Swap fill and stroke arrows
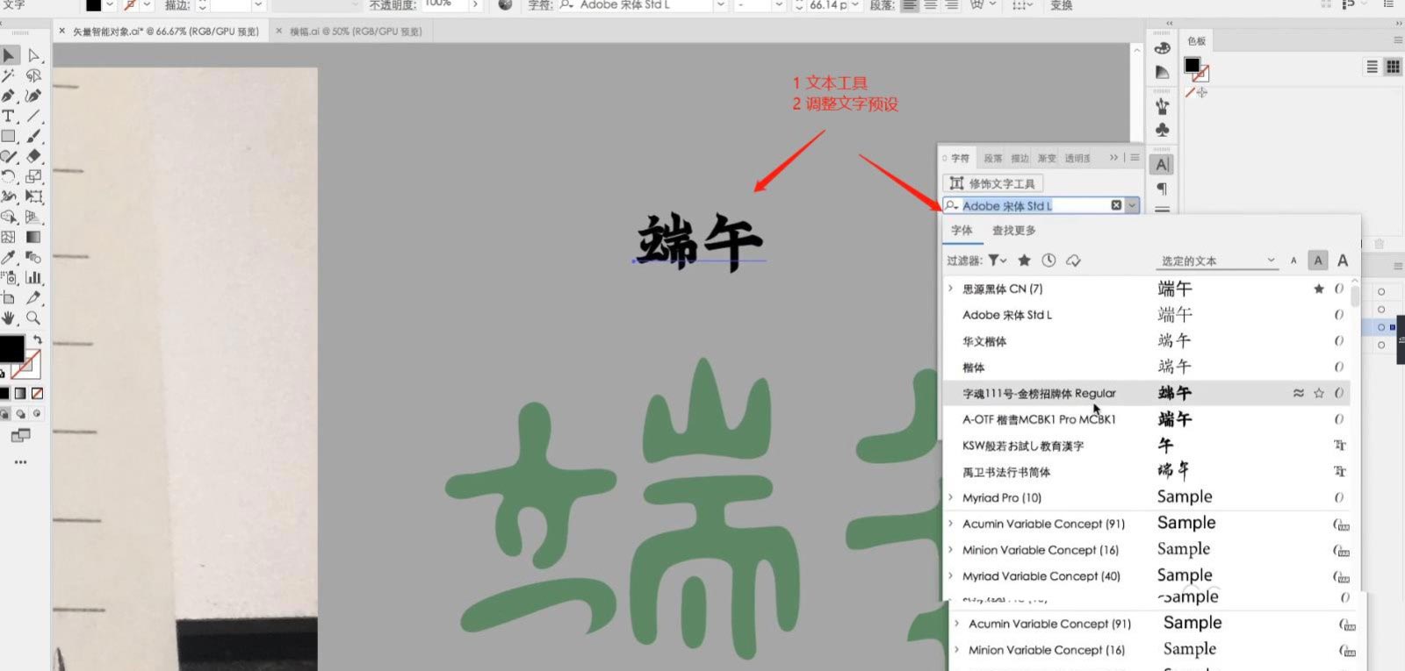Image resolution: width=1405 pixels, height=671 pixels. [x=38, y=339]
